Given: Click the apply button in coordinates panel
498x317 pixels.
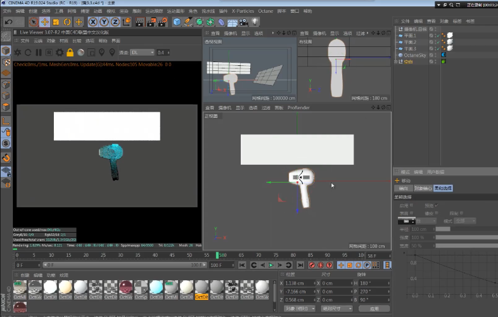Looking at the screenshot, I should 374,309.
